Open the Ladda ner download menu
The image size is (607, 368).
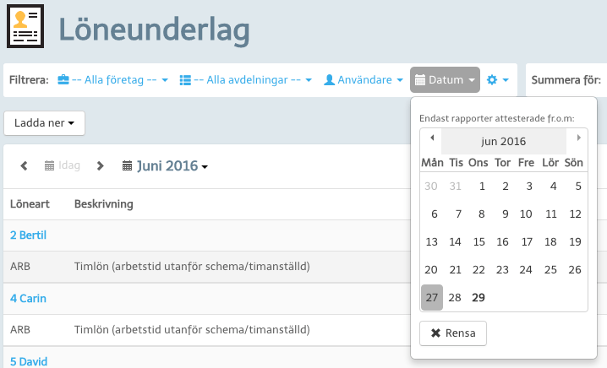(x=44, y=123)
